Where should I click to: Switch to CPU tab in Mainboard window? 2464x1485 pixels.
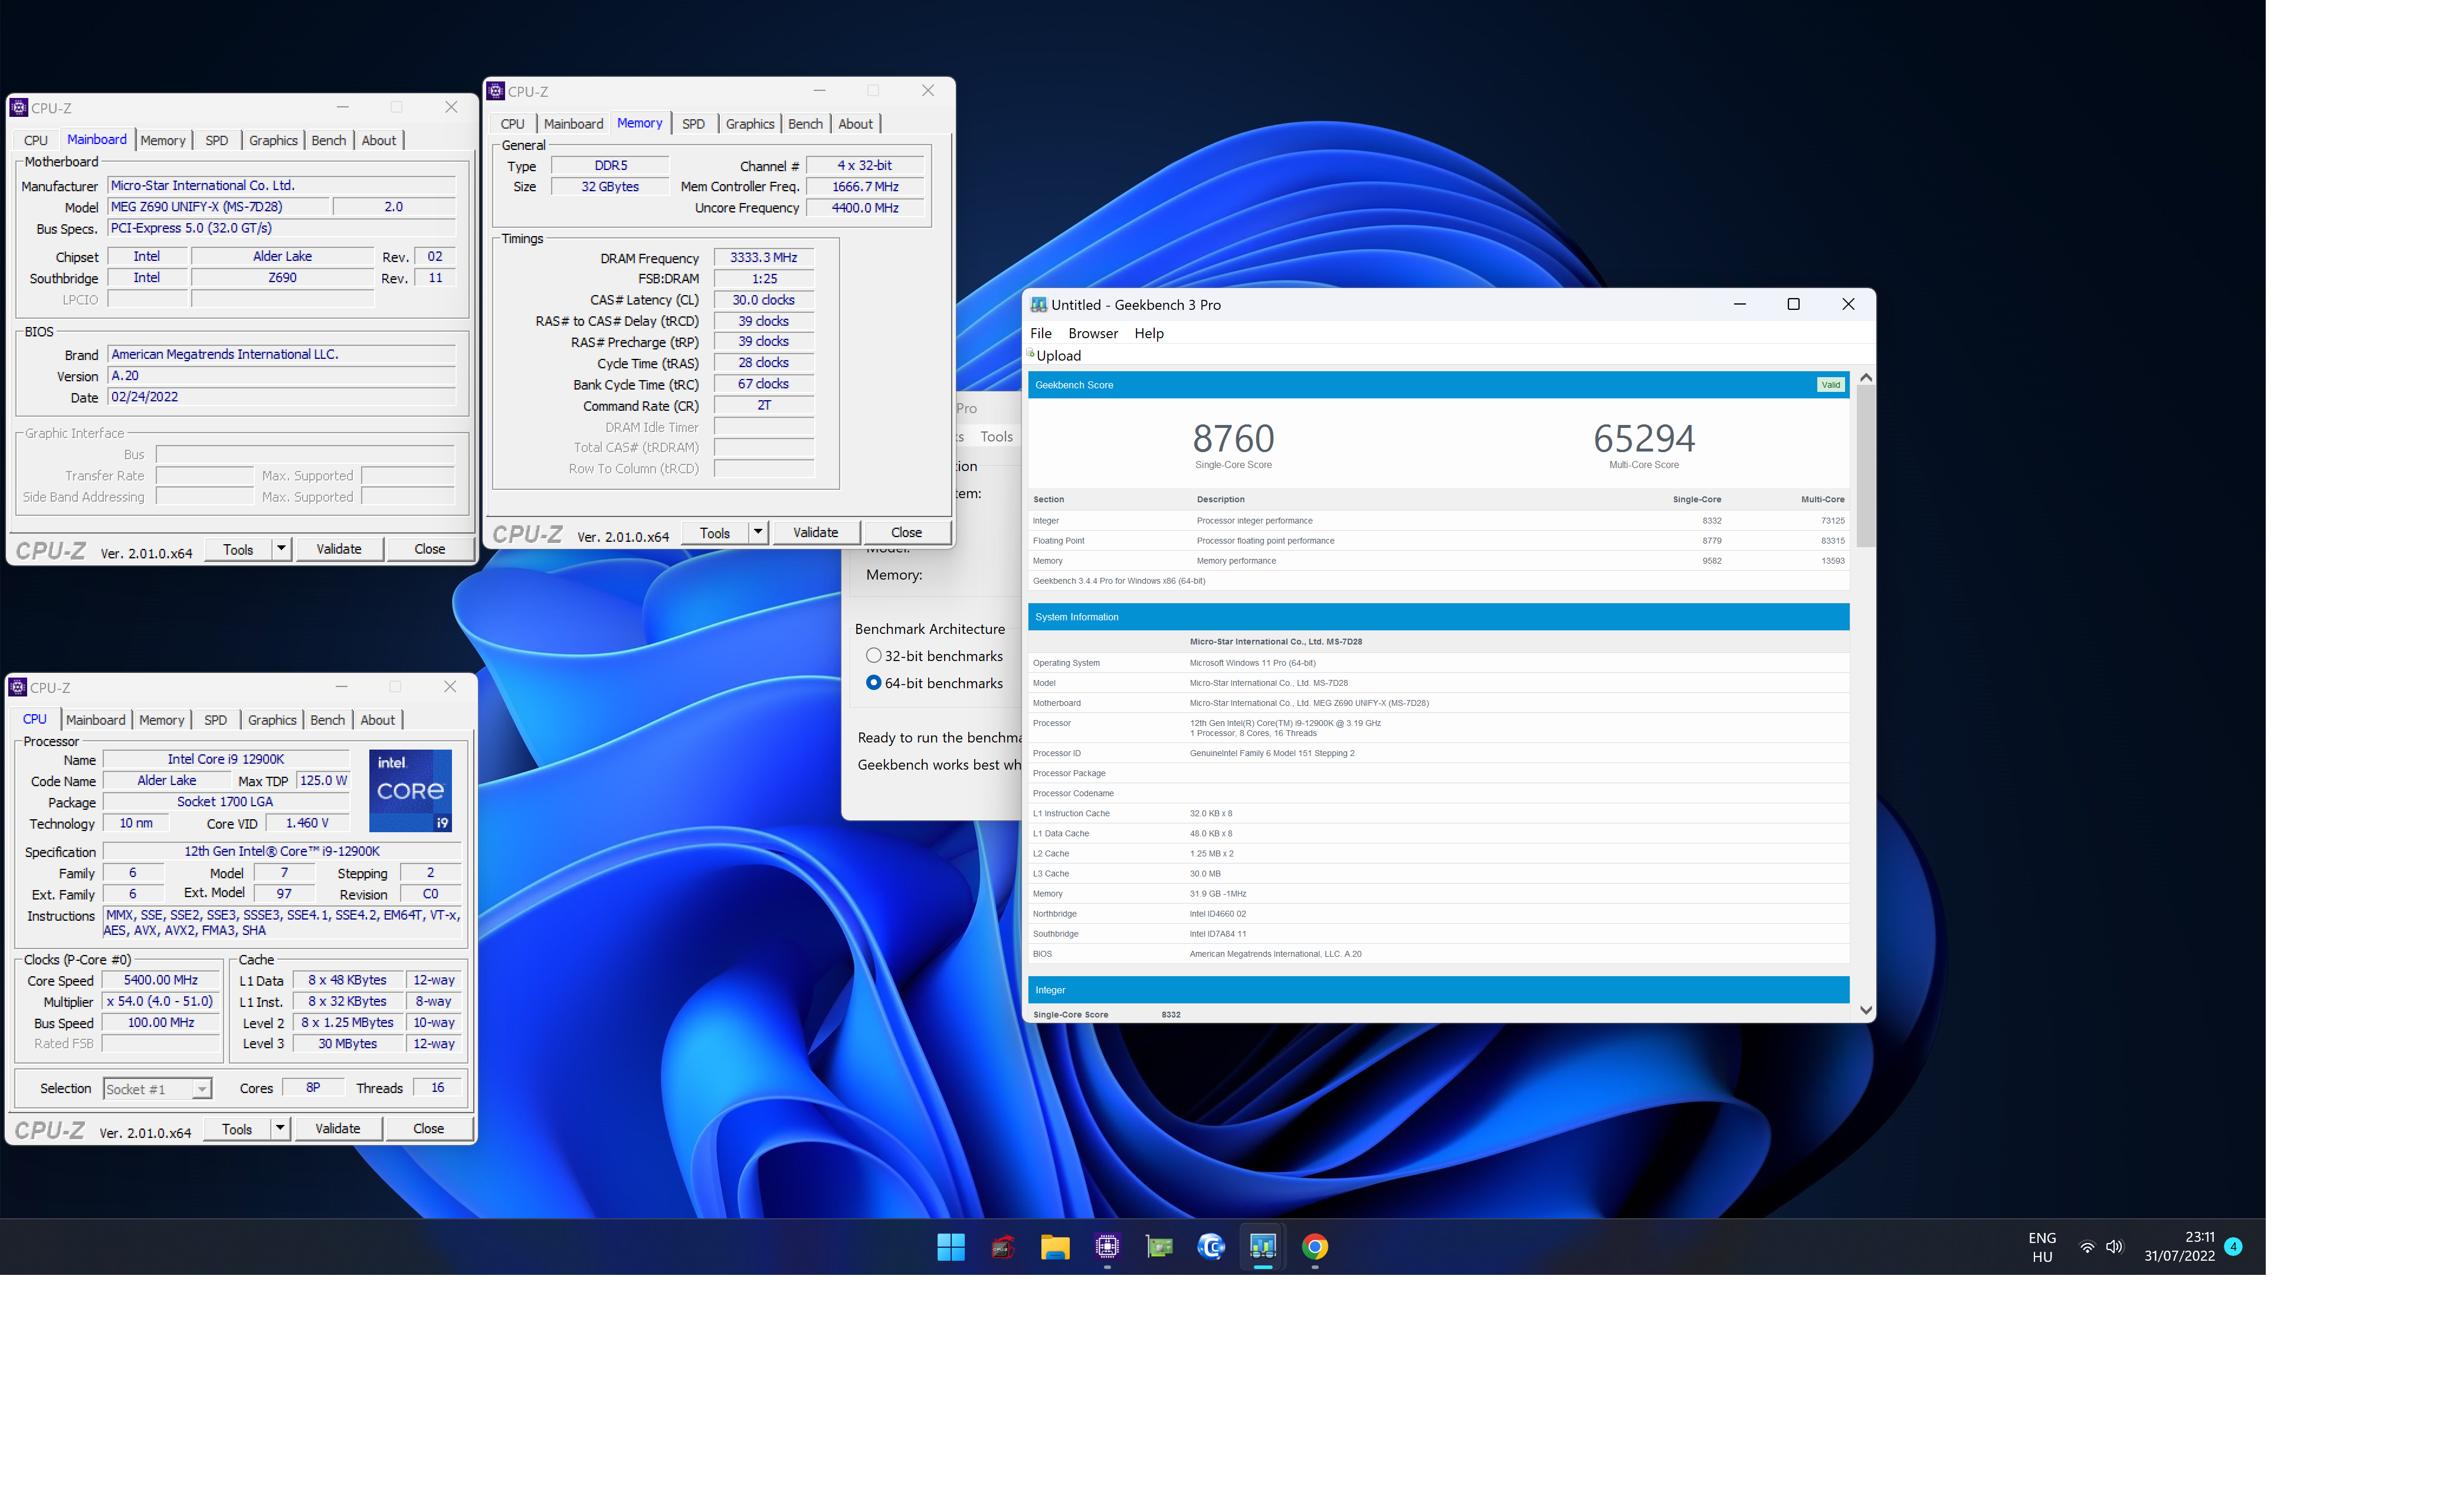[36, 141]
